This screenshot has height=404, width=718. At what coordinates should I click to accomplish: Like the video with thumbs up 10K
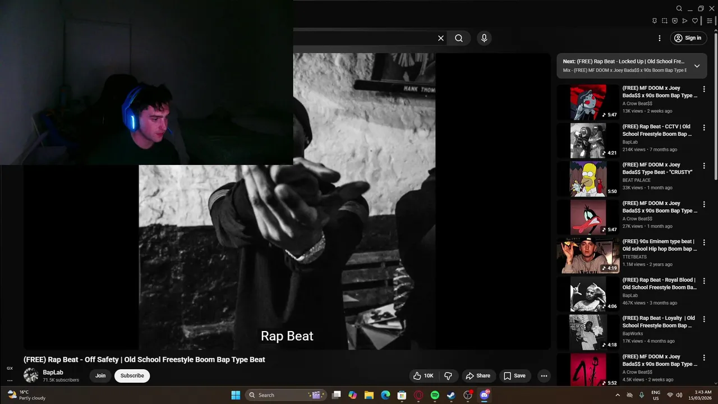click(x=424, y=376)
